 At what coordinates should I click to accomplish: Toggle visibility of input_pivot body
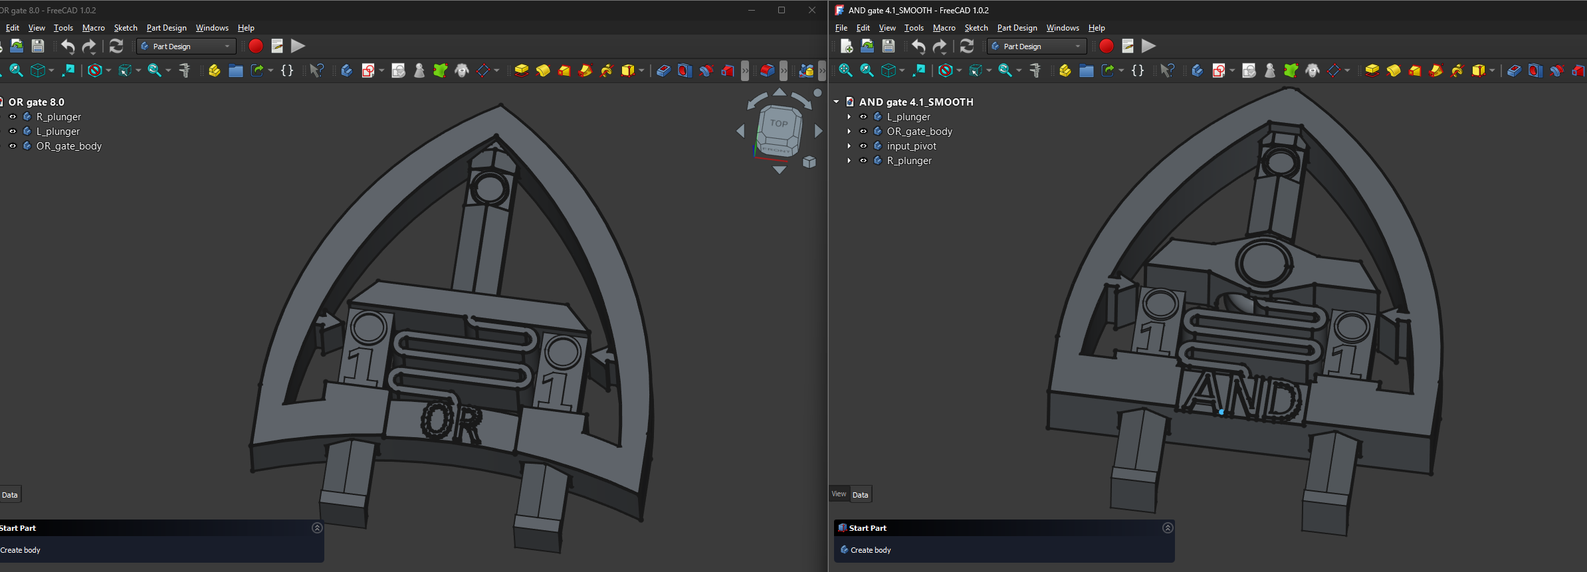[x=863, y=146]
